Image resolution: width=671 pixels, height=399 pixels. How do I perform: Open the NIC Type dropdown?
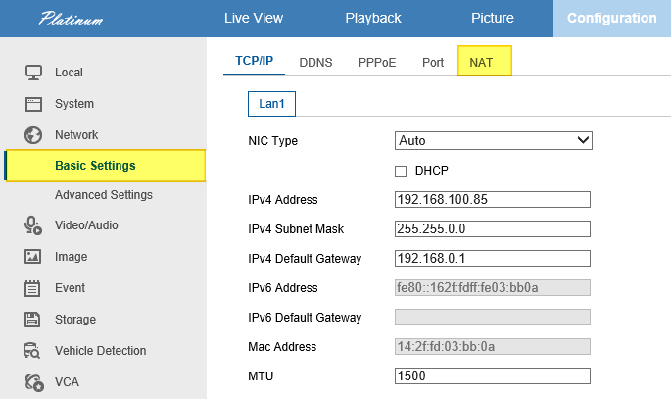[493, 141]
